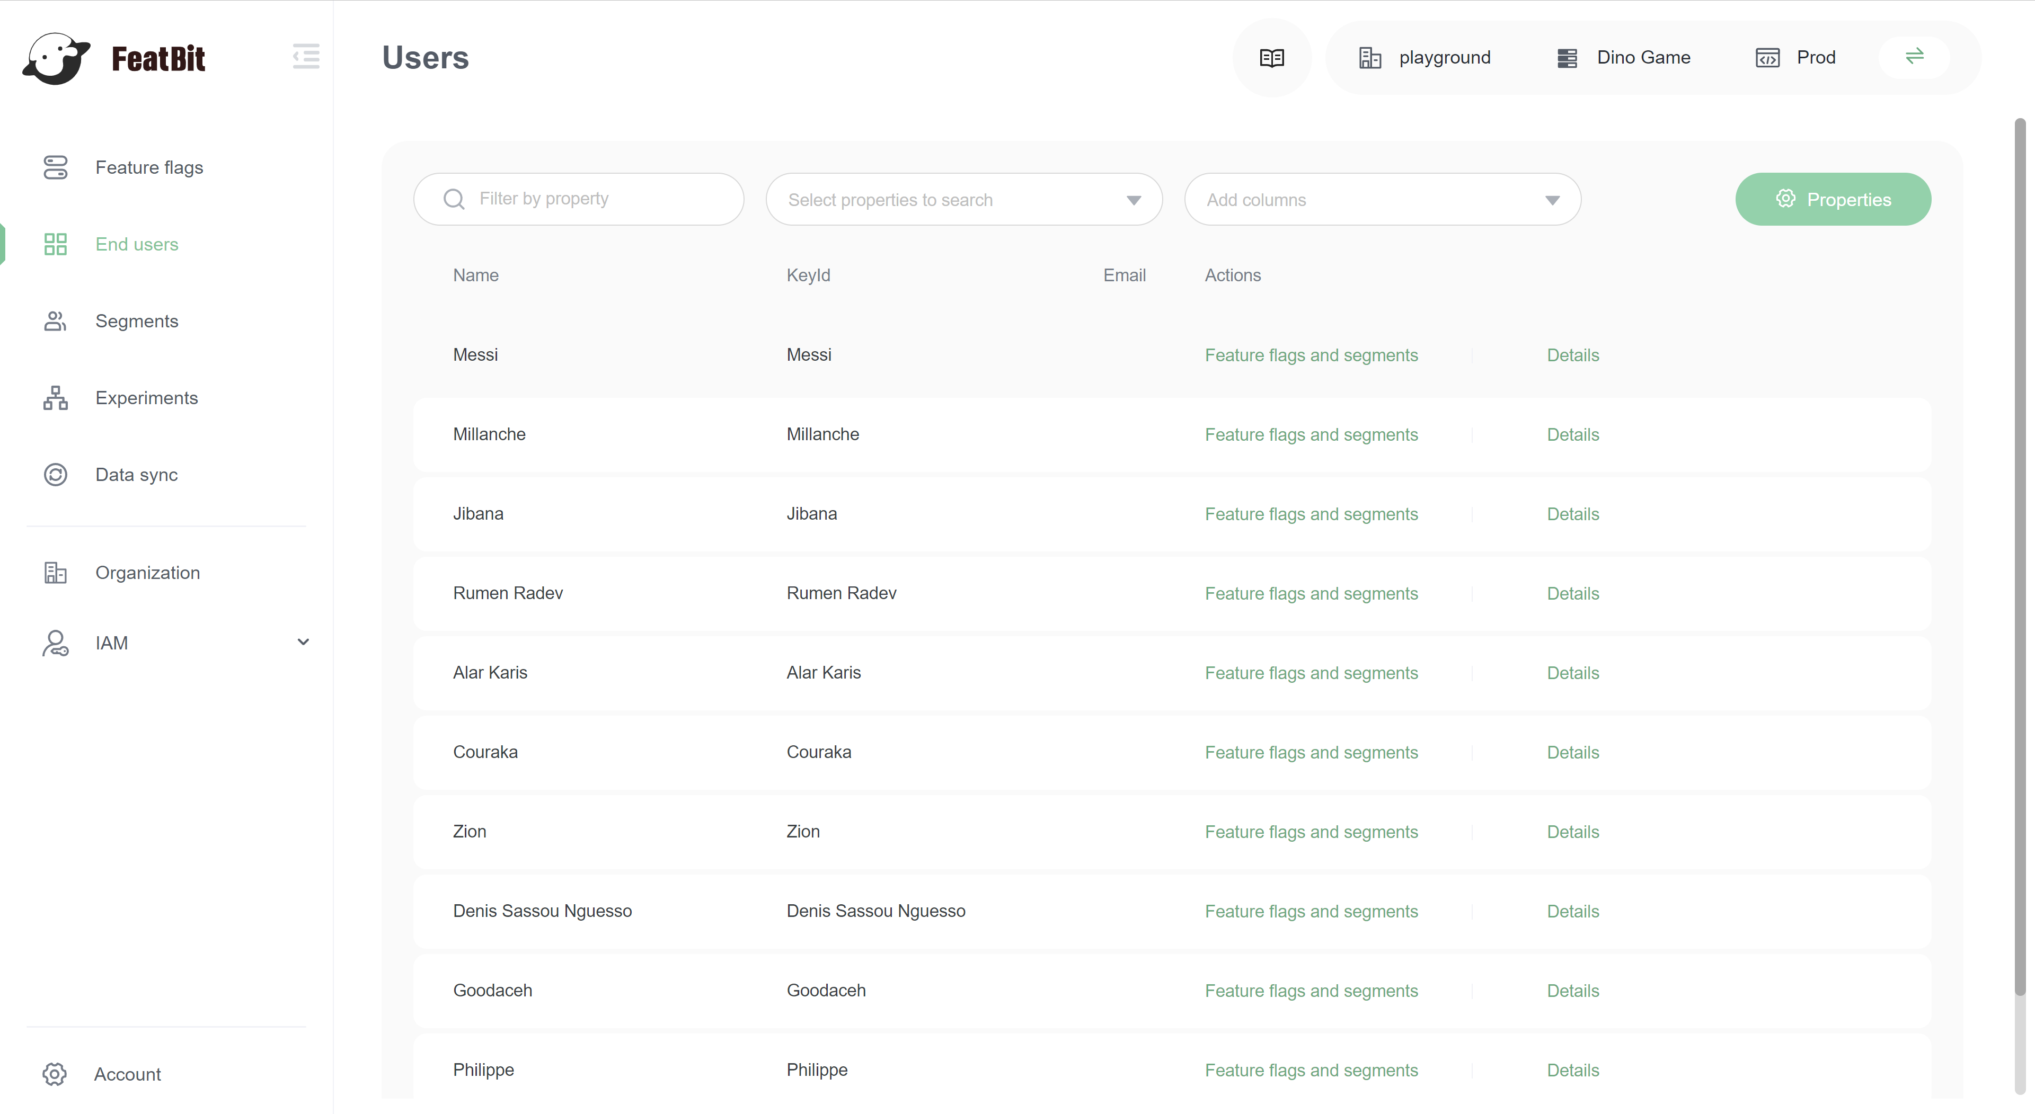Open Feature flags and segments for Zion
2035x1114 pixels.
click(1311, 832)
